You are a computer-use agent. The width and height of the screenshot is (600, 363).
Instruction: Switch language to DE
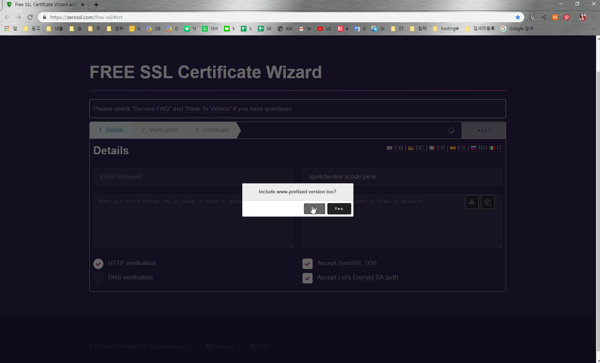click(x=416, y=148)
